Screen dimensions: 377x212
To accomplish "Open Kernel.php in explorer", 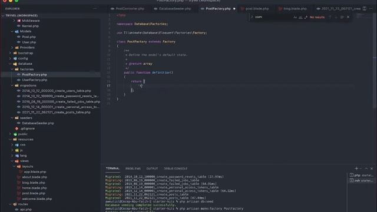I will click(30, 26).
